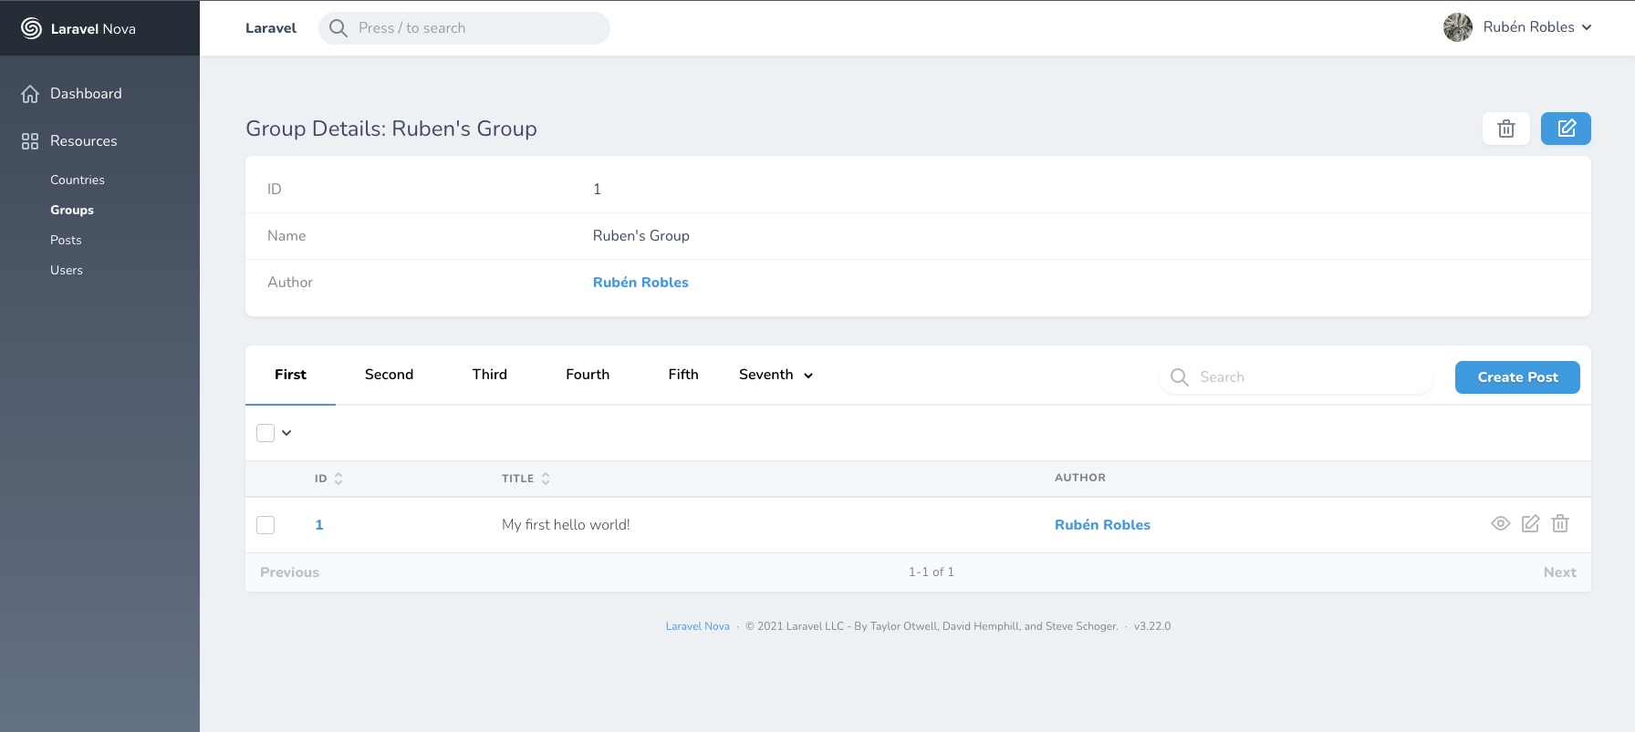Click the Dashboard home icon

pyautogui.click(x=30, y=94)
